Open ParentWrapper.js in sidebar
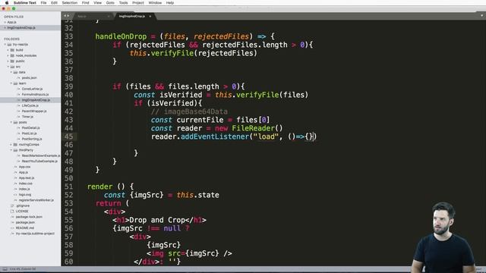Screen dimensions: 486x273 pos(34,111)
